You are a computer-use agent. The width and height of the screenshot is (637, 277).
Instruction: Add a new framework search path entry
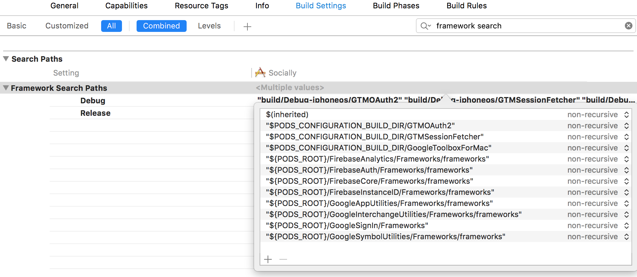[x=268, y=259]
